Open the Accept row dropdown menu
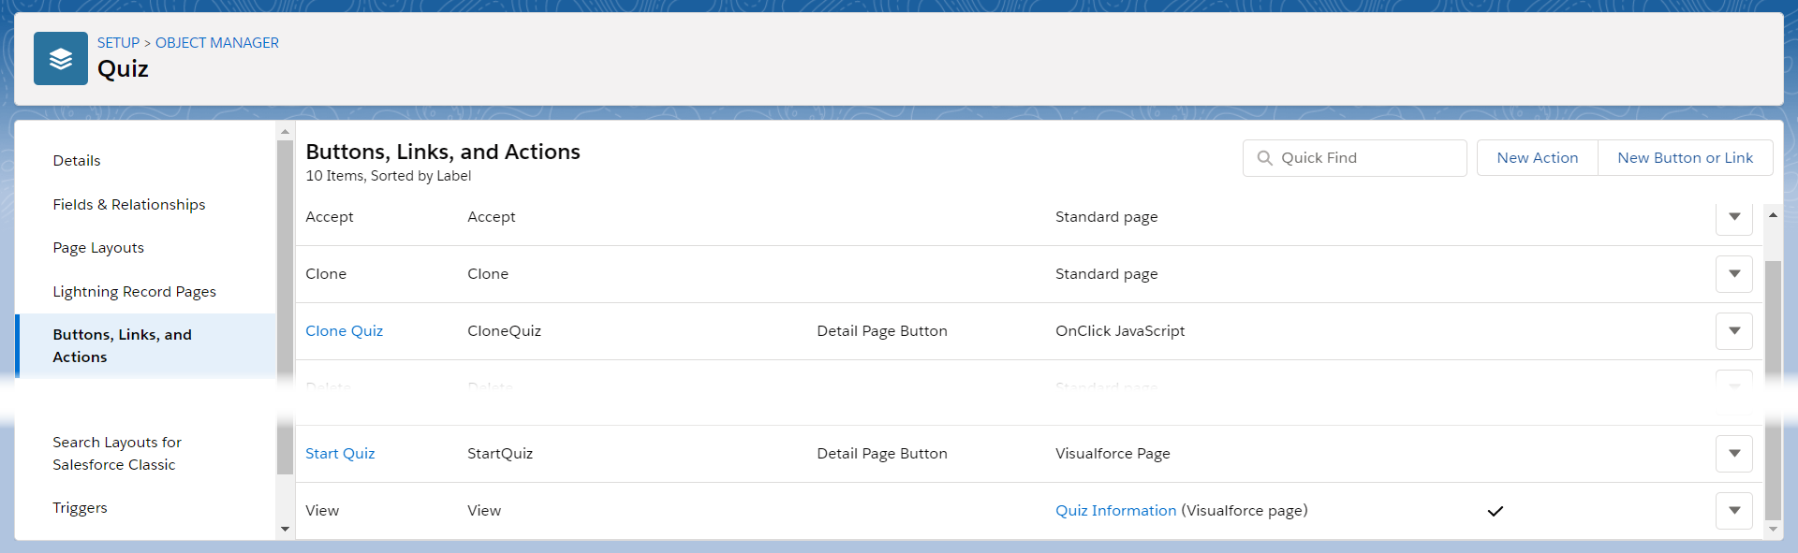1798x553 pixels. (1733, 218)
